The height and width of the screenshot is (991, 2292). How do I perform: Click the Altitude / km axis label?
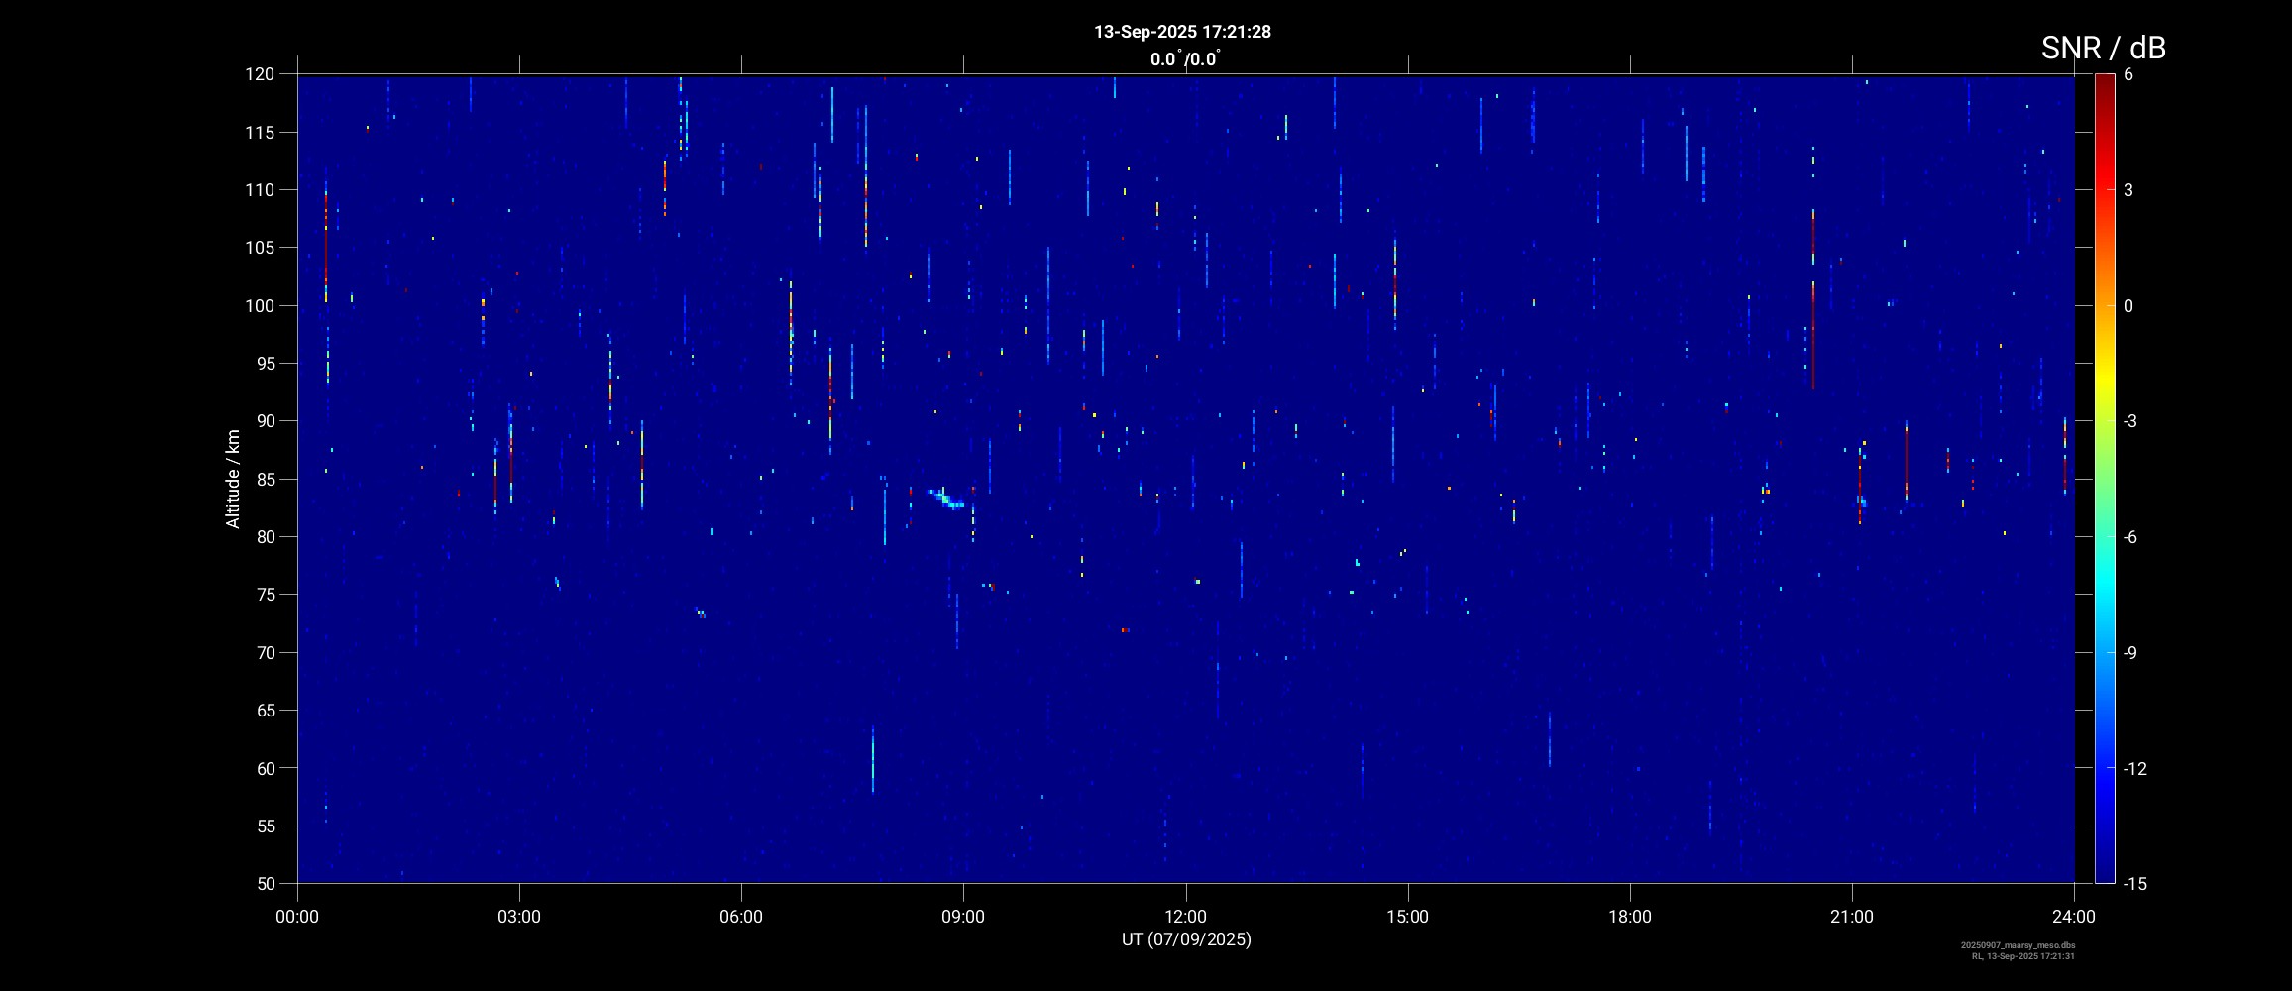coord(233,479)
